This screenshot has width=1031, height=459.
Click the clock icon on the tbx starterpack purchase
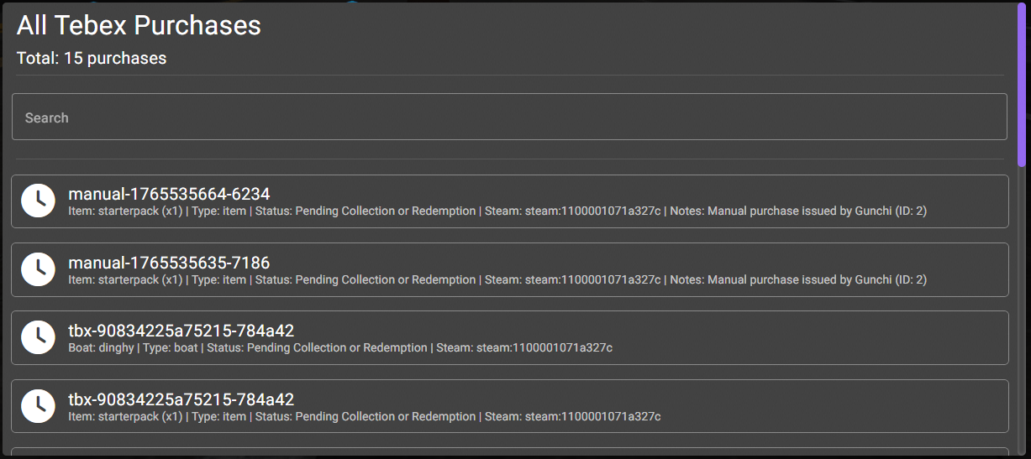[x=38, y=406]
